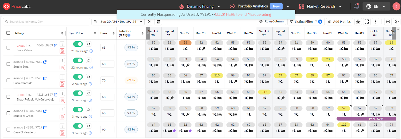Open the date range dropdown Sep 20 - Dec 19

pyautogui.click(x=118, y=22)
